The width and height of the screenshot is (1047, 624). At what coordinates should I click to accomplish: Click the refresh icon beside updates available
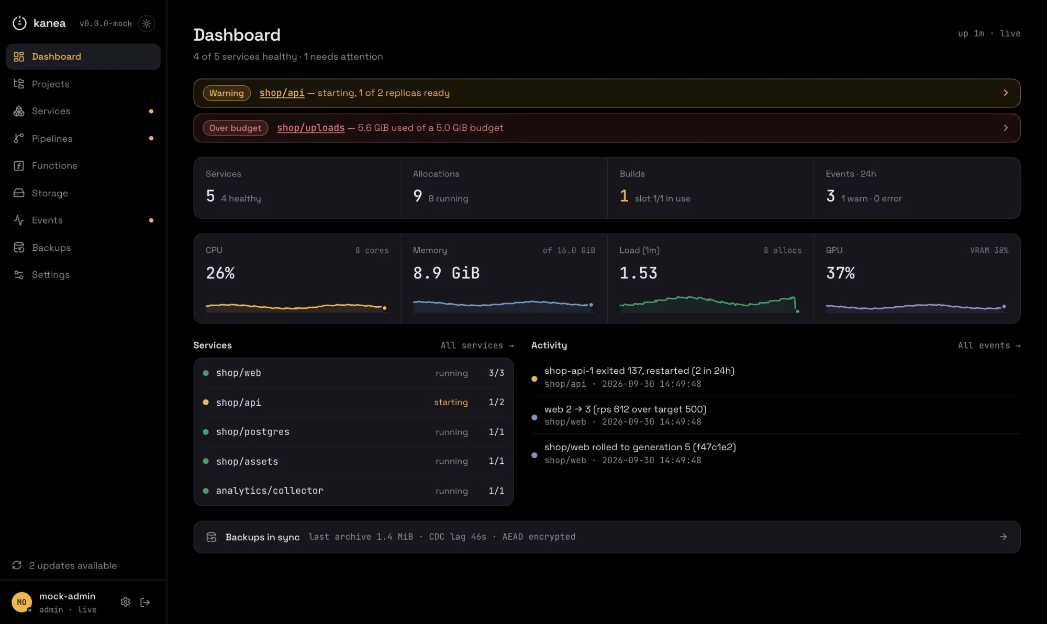point(17,565)
